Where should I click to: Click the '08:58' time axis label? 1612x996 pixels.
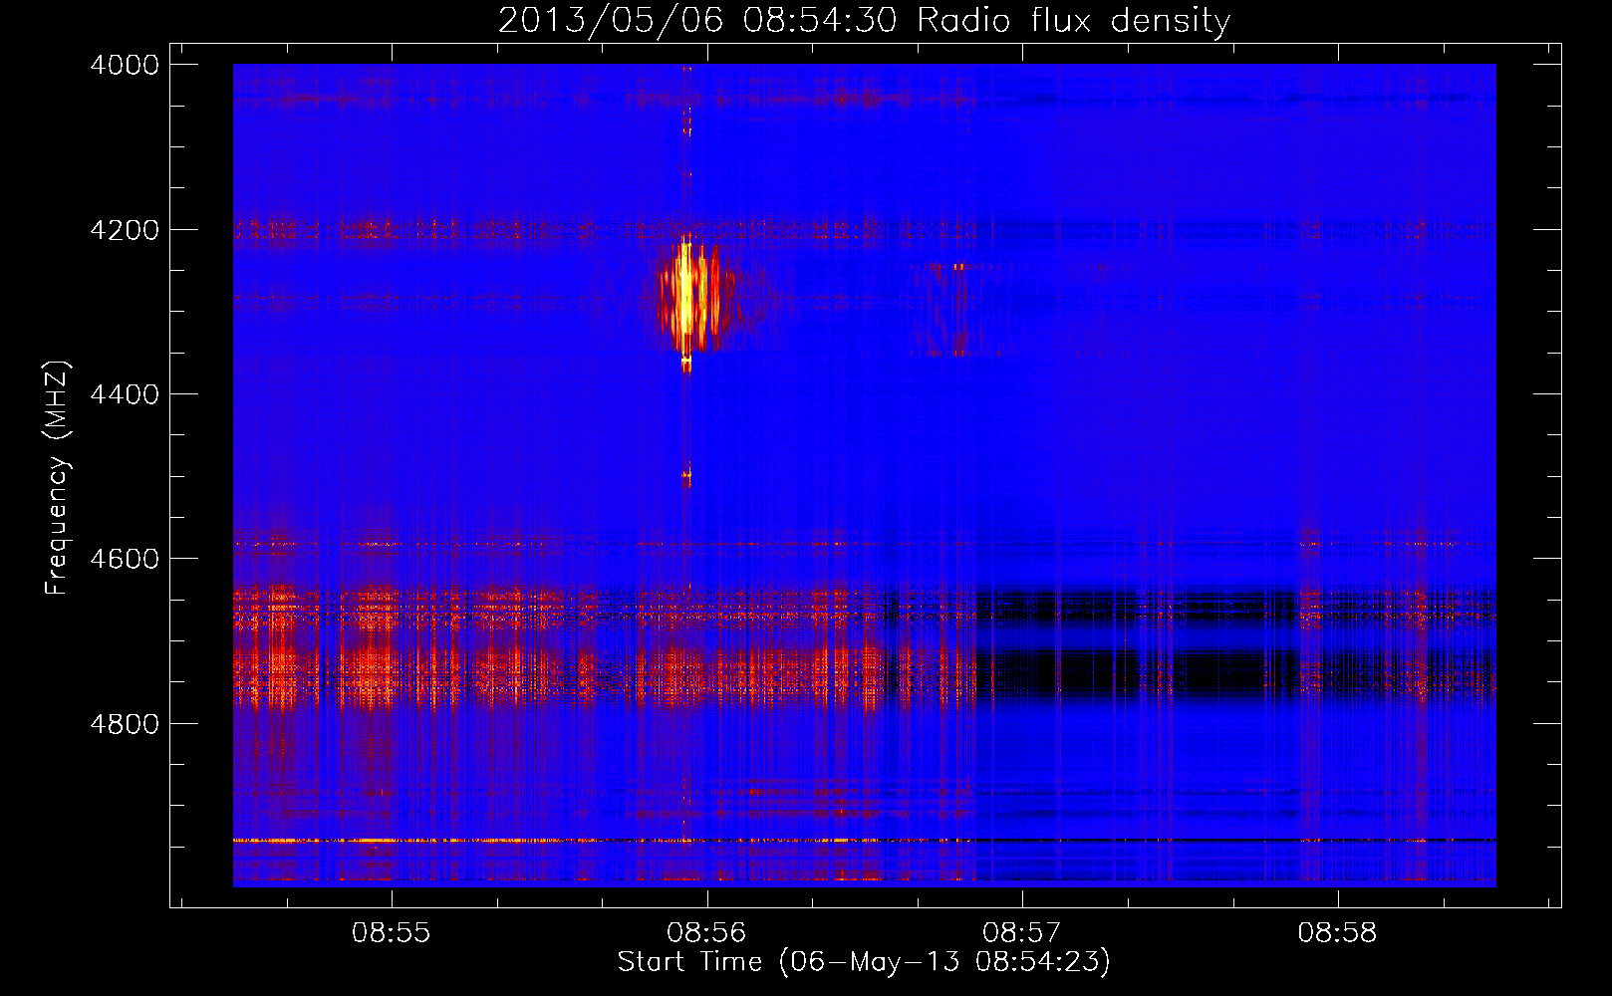[x=1337, y=932]
